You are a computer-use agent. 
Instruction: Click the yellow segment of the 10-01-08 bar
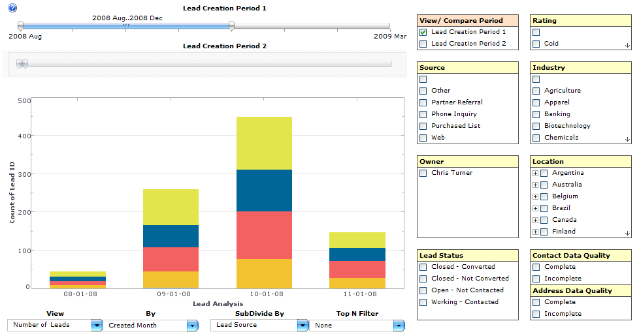[264, 143]
